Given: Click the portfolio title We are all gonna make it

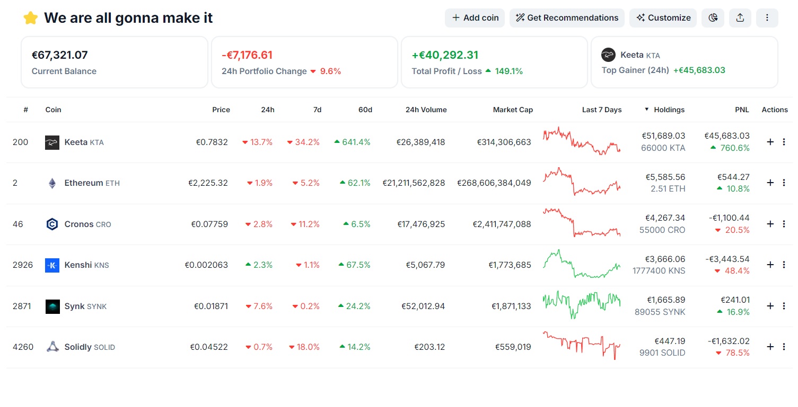Looking at the screenshot, I should tap(128, 18).
